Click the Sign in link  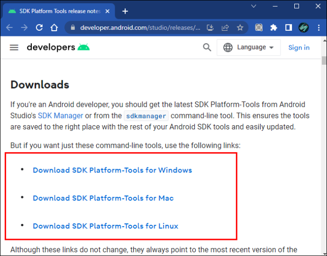click(x=299, y=48)
